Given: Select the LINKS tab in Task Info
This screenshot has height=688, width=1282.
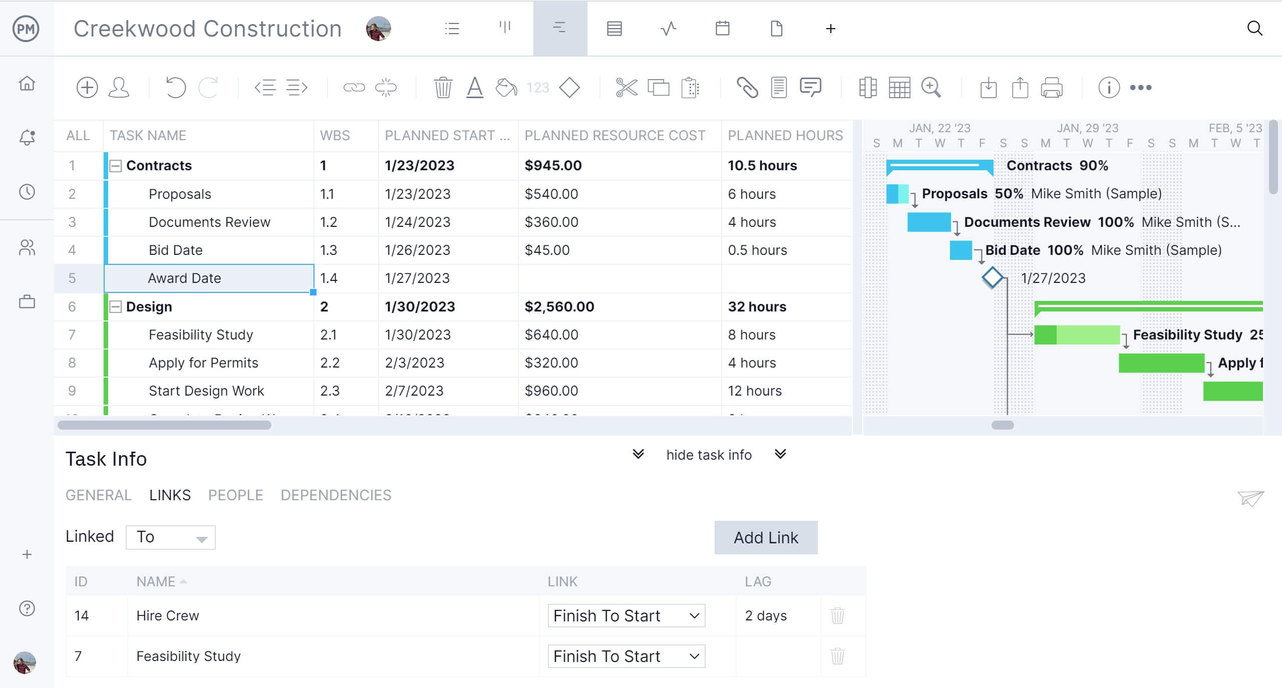Looking at the screenshot, I should click(170, 496).
